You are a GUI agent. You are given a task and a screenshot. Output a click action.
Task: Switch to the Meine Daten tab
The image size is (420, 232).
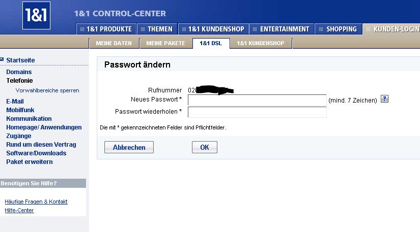tap(114, 43)
